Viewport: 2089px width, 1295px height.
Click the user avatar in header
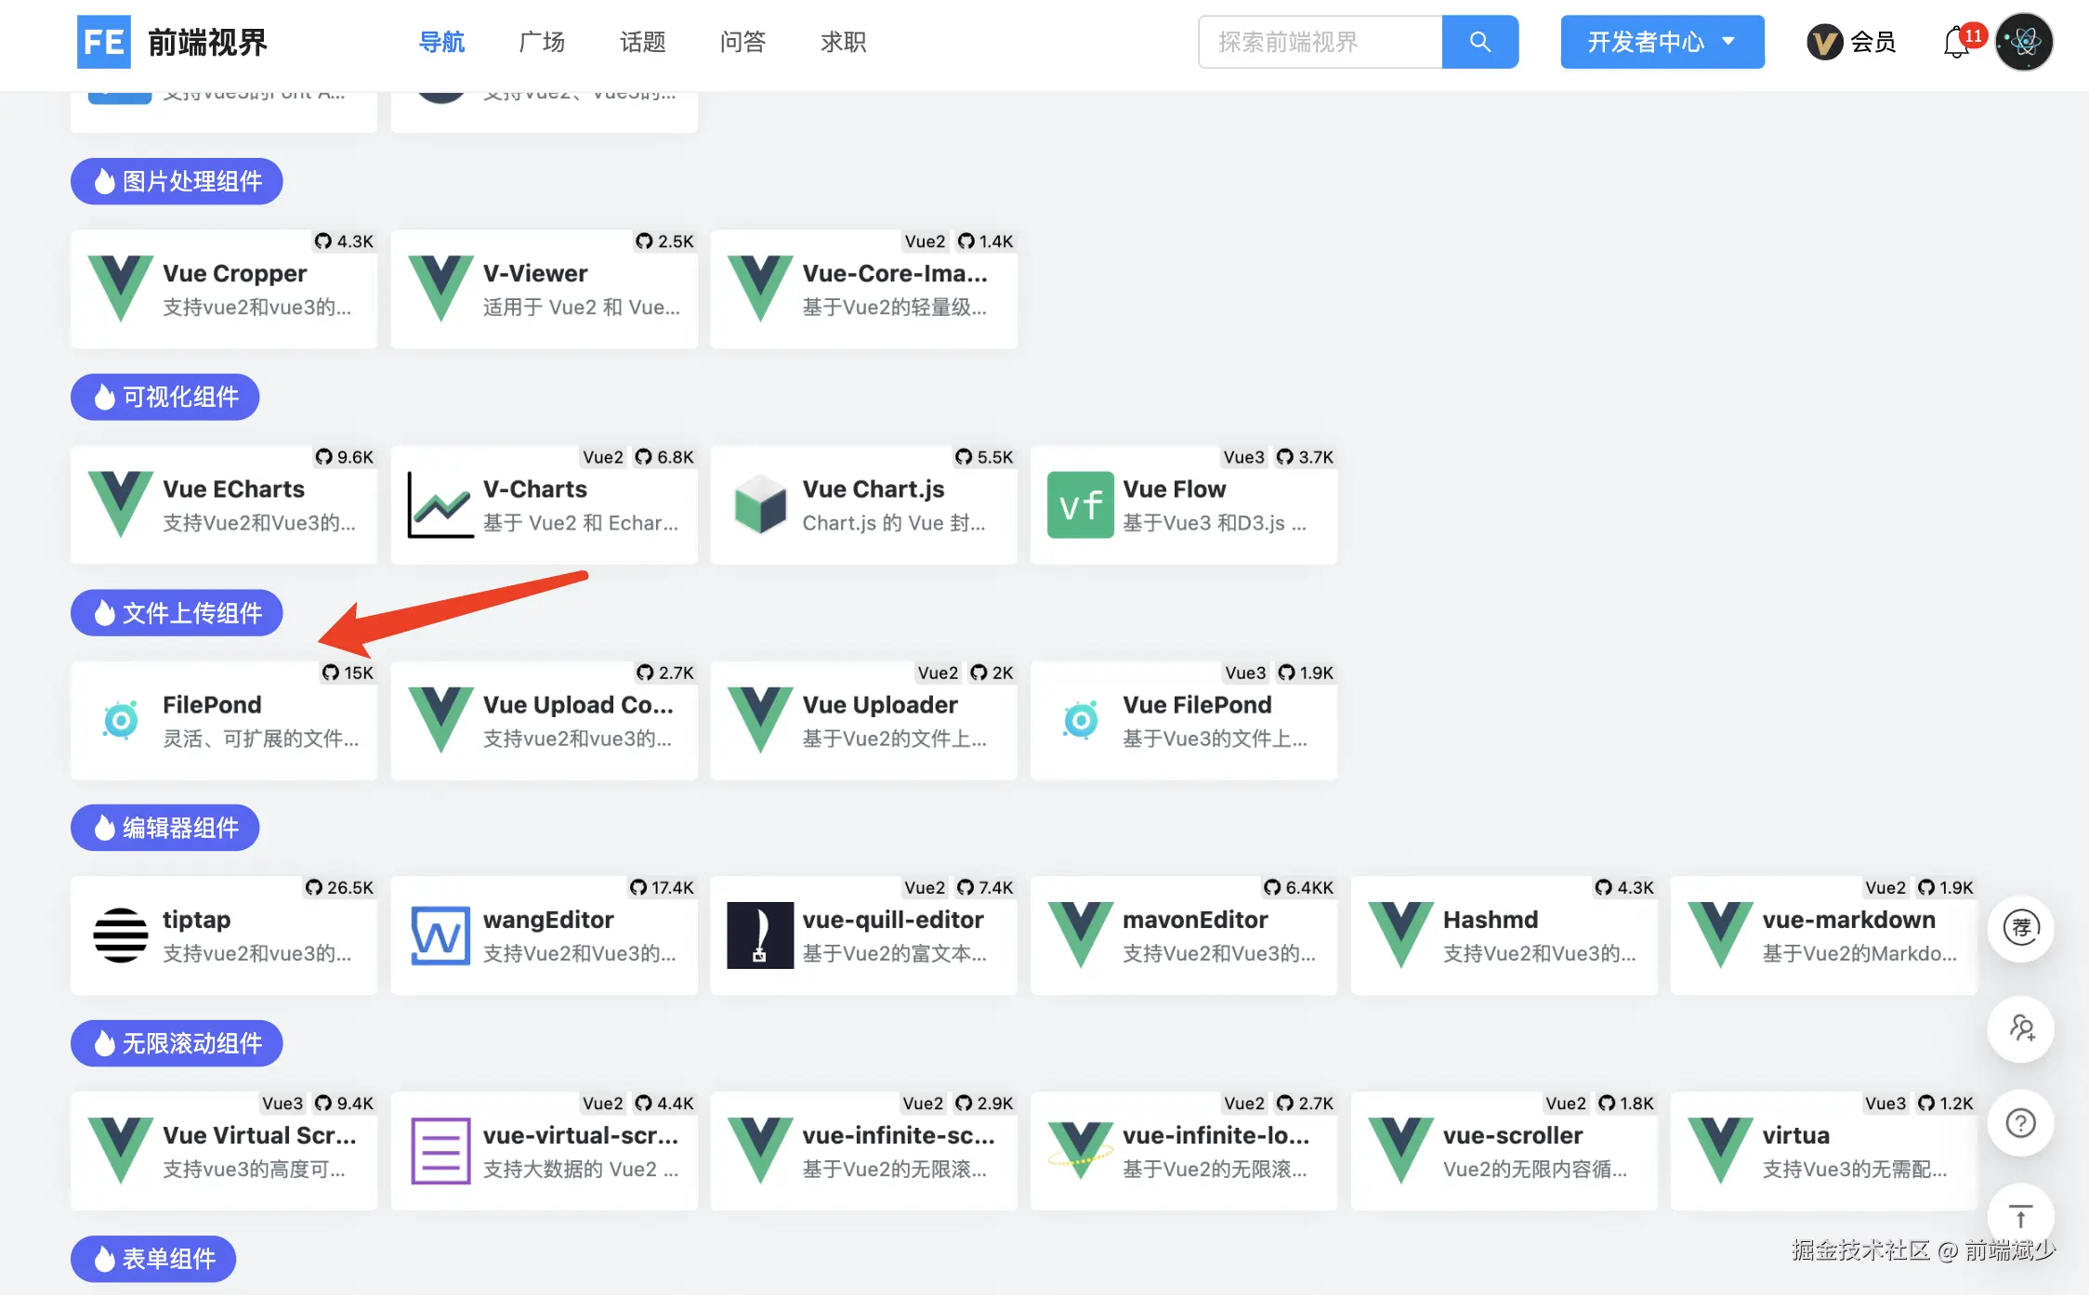(x=2024, y=42)
